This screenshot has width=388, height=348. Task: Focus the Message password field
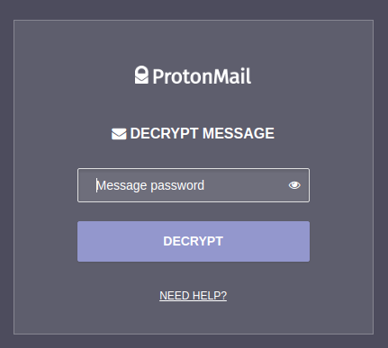tap(194, 185)
